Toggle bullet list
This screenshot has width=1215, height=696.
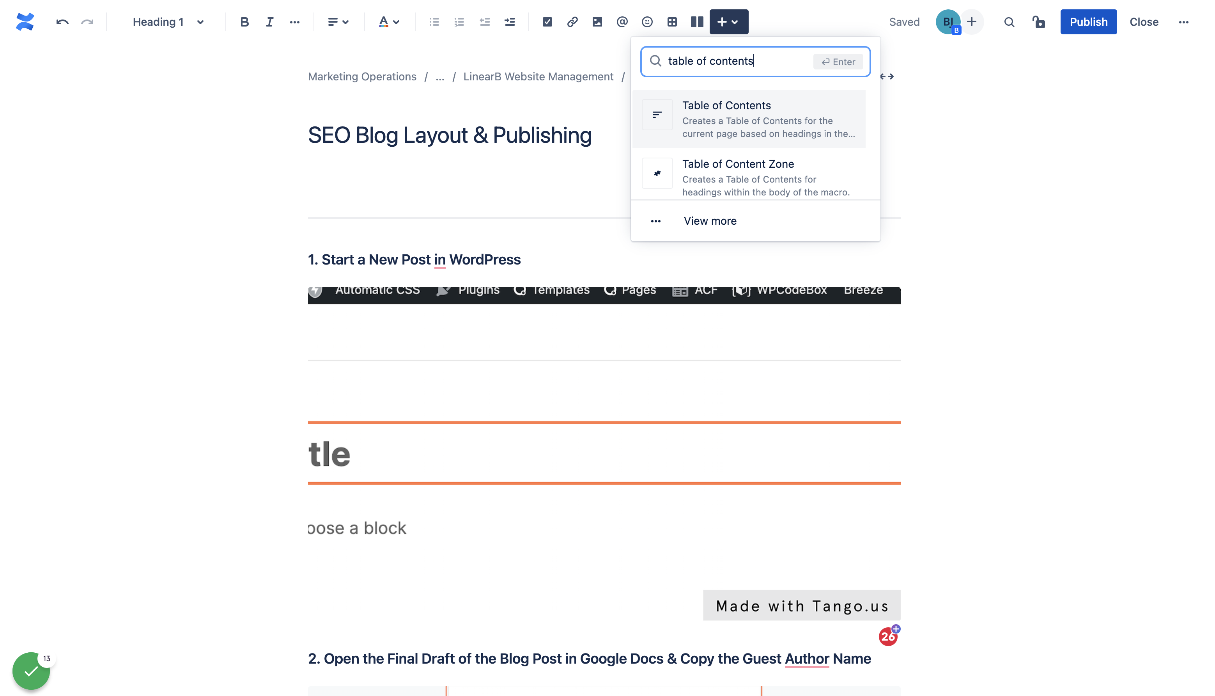[x=434, y=22]
